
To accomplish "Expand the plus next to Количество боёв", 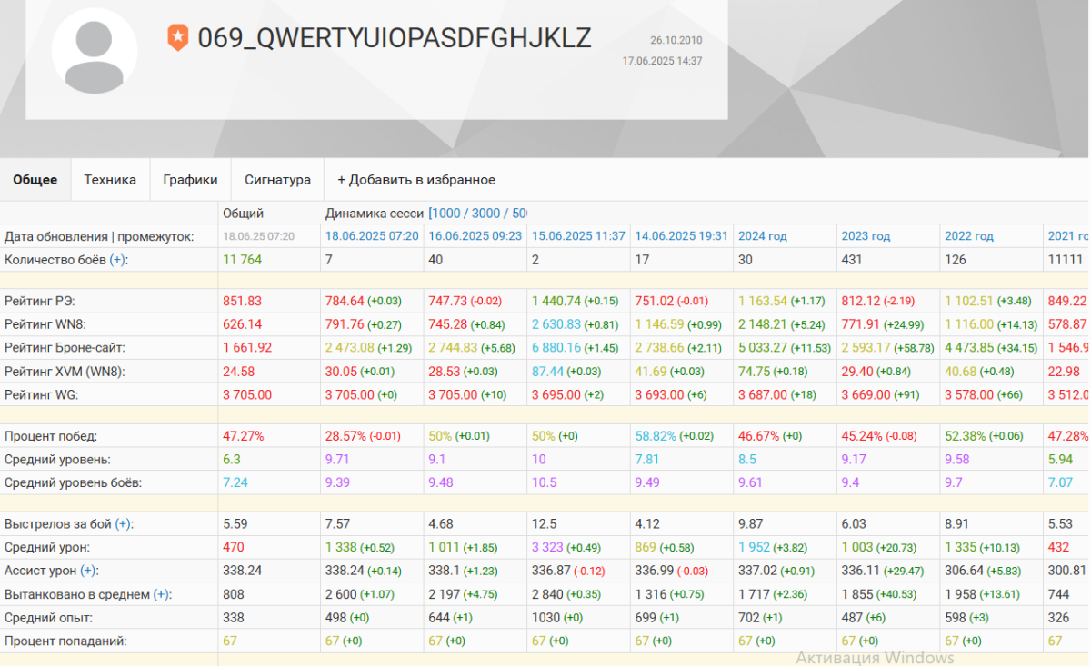I will pyautogui.click(x=118, y=260).
